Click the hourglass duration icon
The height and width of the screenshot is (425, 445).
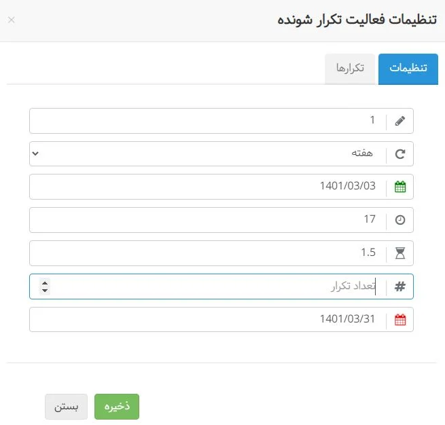coord(400,253)
